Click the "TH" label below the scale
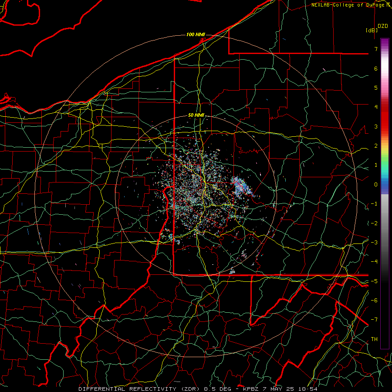Viewport: 392px width, 392px height. coord(374,339)
